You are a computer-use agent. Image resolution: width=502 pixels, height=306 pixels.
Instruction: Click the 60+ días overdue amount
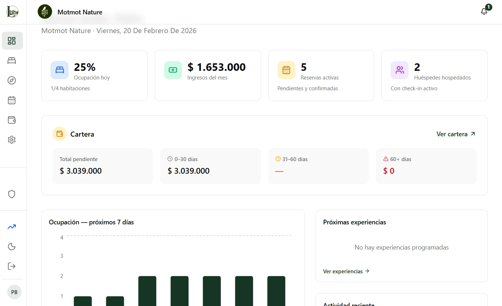pos(389,171)
